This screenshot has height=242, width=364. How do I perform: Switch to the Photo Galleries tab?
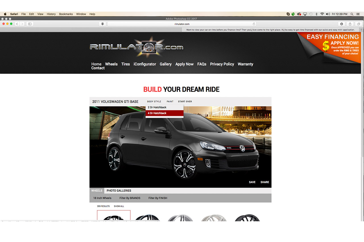(119, 191)
